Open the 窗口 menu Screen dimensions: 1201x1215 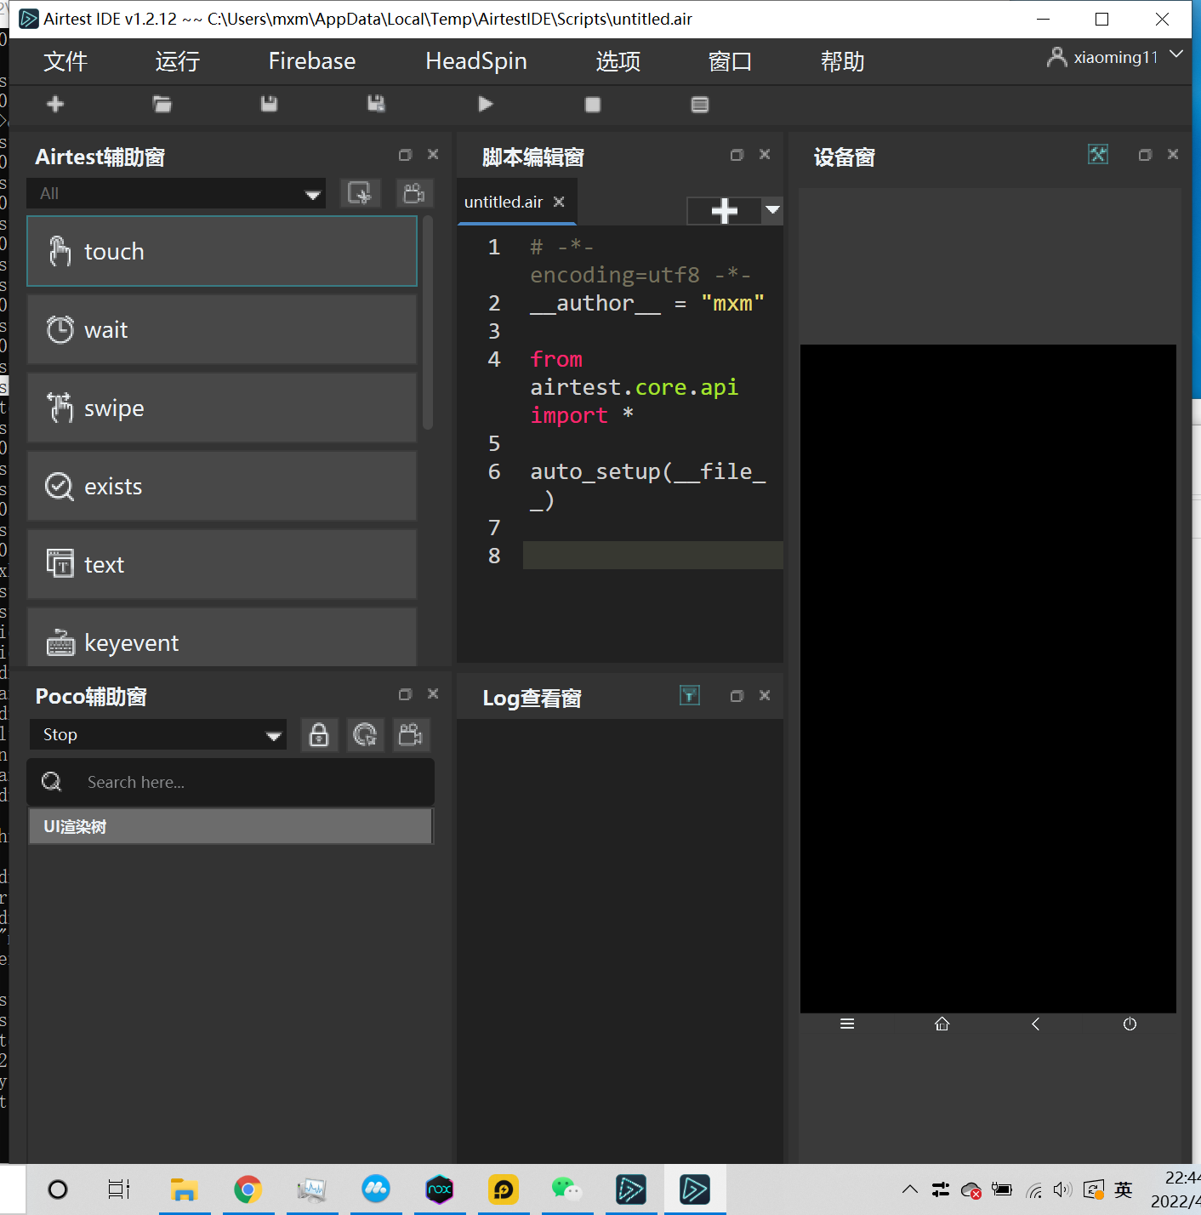tap(731, 61)
